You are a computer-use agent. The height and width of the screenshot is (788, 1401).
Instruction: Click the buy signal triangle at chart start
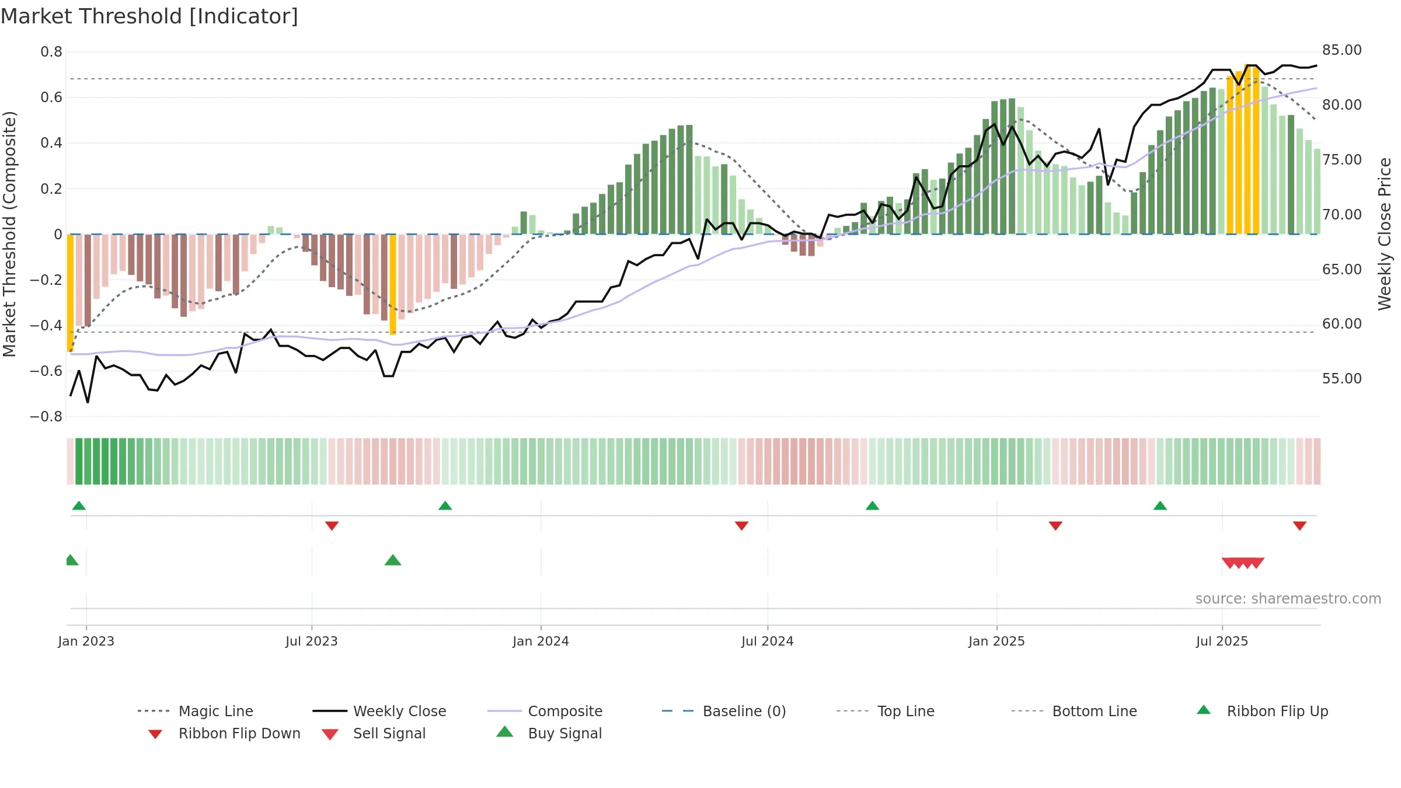(72, 560)
